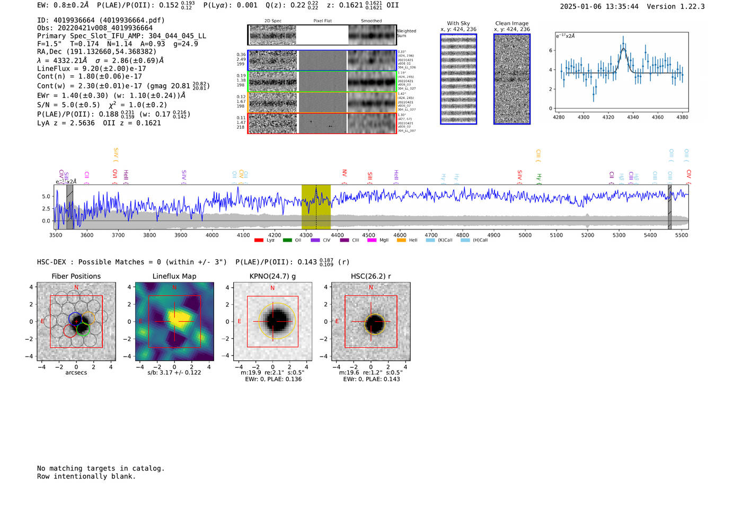Click the m:19.6 re:1.2" caption
Screen dimensions: 742x505
tap(372, 373)
